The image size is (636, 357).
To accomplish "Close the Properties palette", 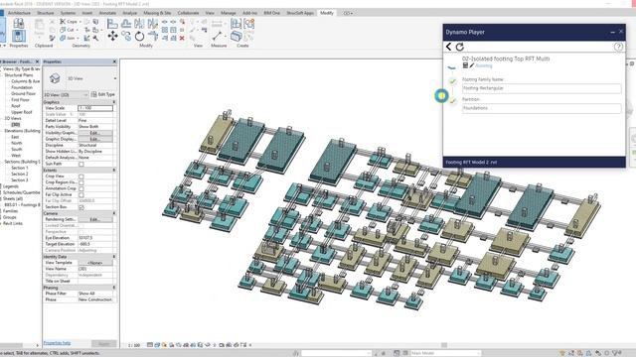I will click(114, 61).
